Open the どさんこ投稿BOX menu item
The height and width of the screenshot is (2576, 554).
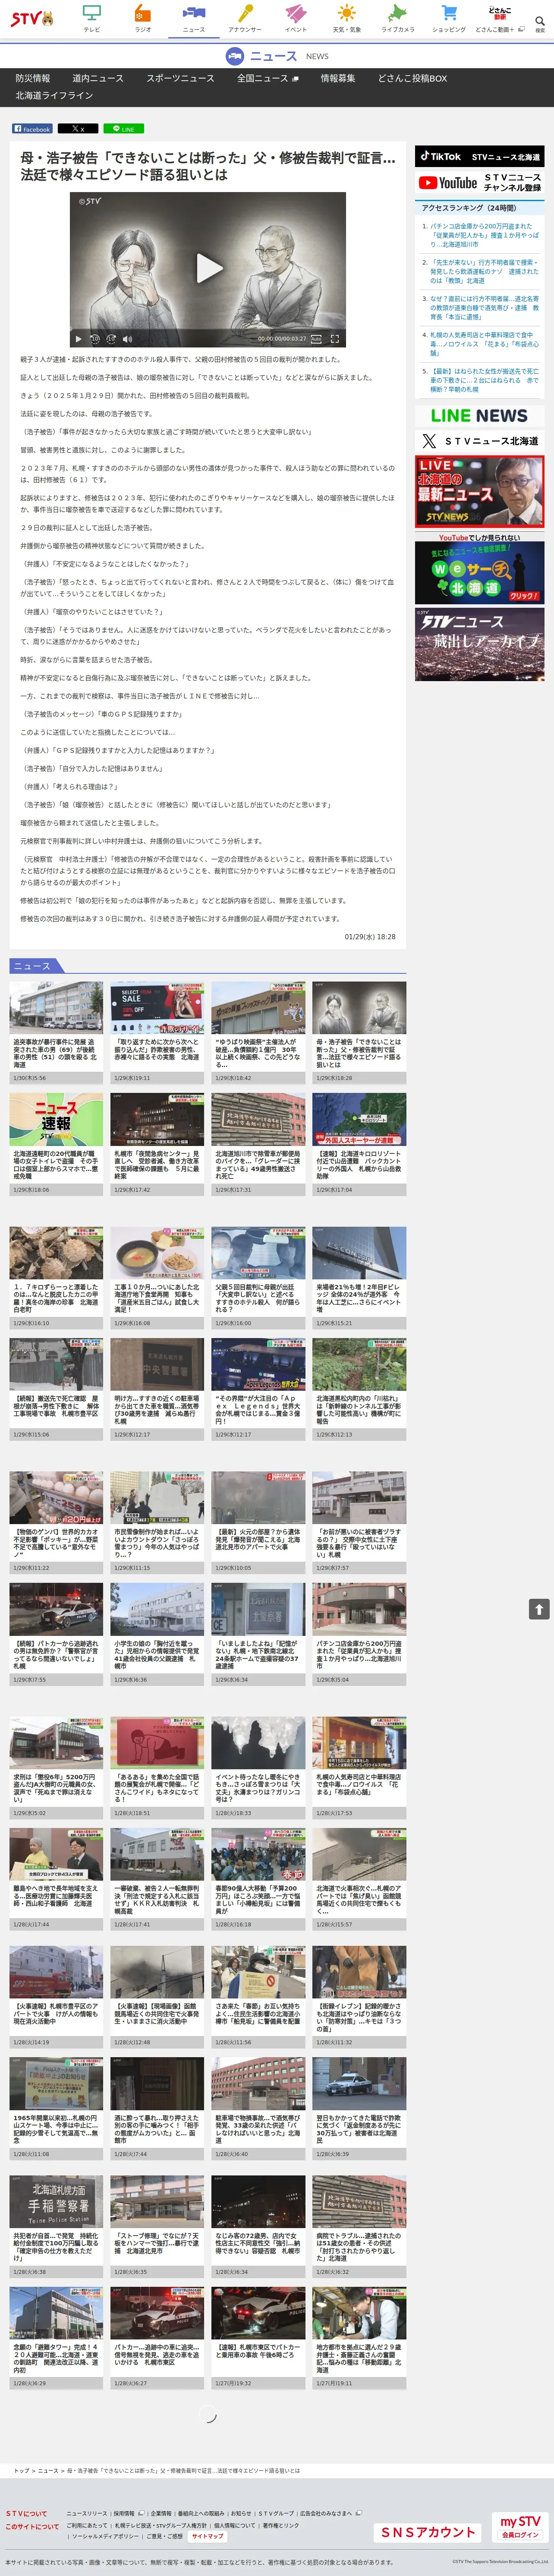[412, 78]
